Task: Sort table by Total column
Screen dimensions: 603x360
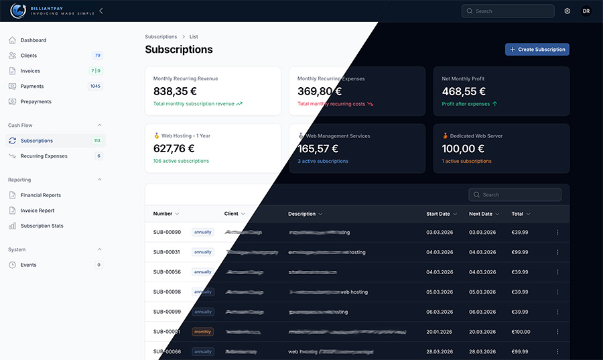Action: click(521, 214)
